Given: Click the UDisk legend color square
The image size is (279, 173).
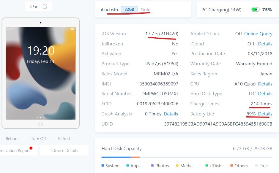Looking at the screenshot, I should 207,166.
